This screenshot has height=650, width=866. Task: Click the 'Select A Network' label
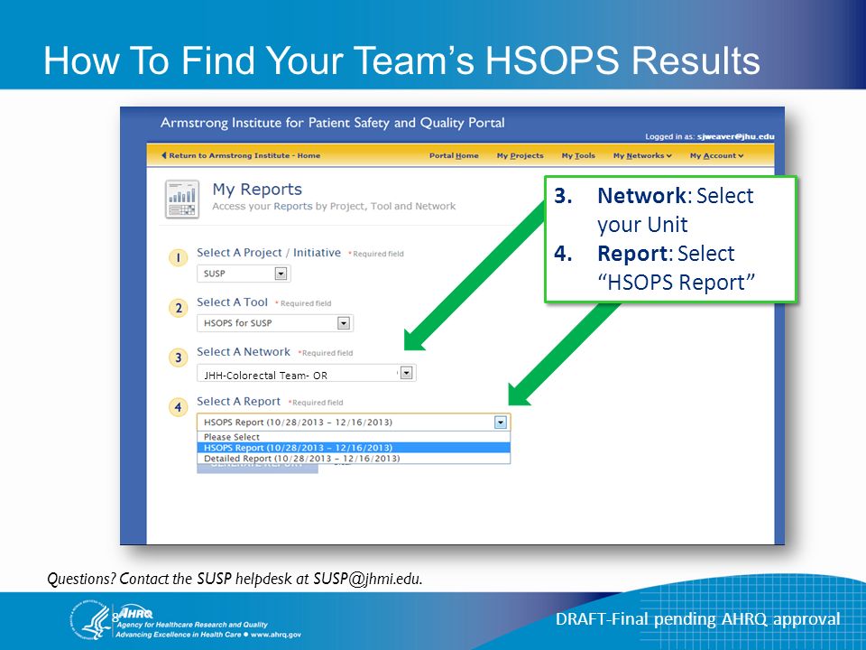[244, 352]
